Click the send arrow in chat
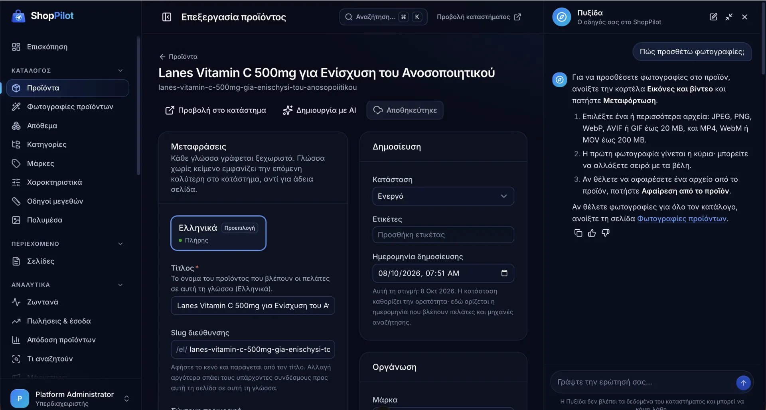The width and height of the screenshot is (766, 410). [x=743, y=382]
